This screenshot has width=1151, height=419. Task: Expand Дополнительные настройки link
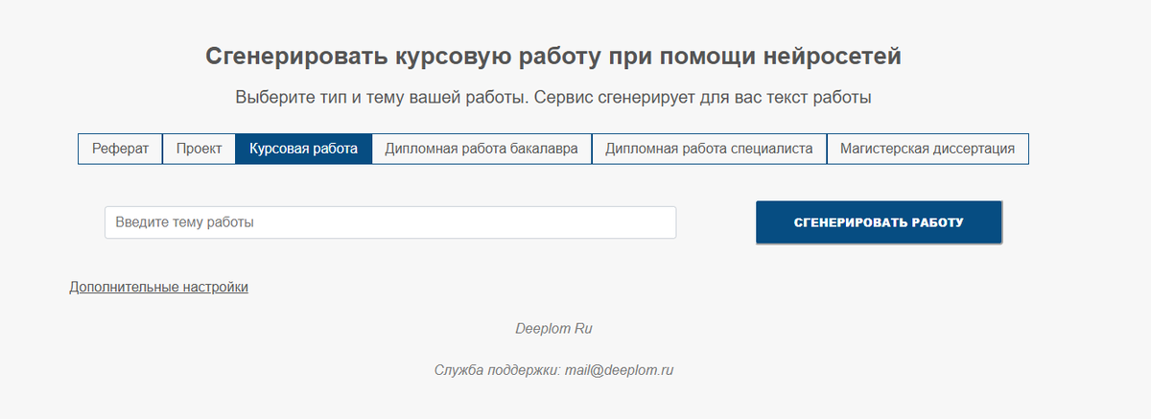point(158,287)
